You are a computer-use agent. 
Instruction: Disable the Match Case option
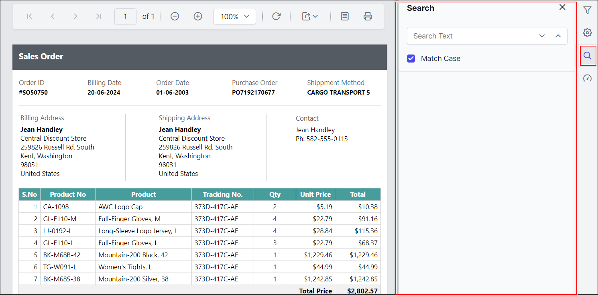click(x=411, y=59)
